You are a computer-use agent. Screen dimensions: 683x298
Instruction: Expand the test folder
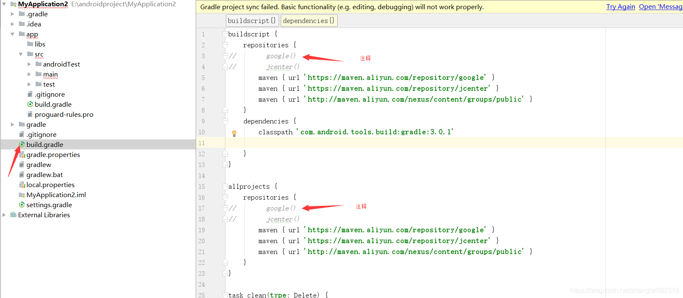click(29, 84)
